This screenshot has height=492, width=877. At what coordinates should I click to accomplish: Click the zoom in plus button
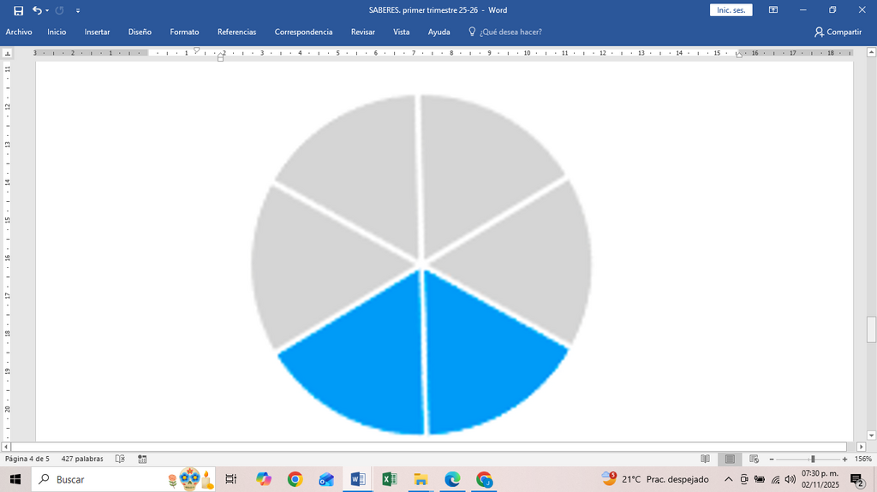point(844,459)
